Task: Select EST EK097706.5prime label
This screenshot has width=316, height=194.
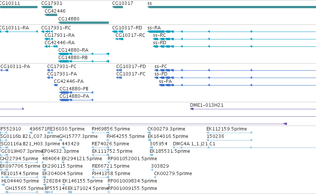Action: point(20,166)
